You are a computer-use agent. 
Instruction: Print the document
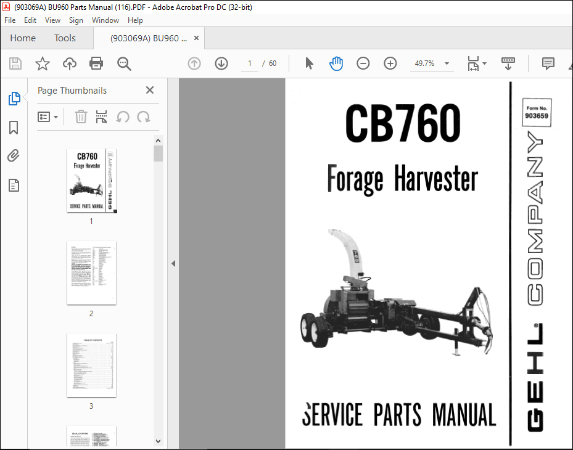[x=97, y=63]
